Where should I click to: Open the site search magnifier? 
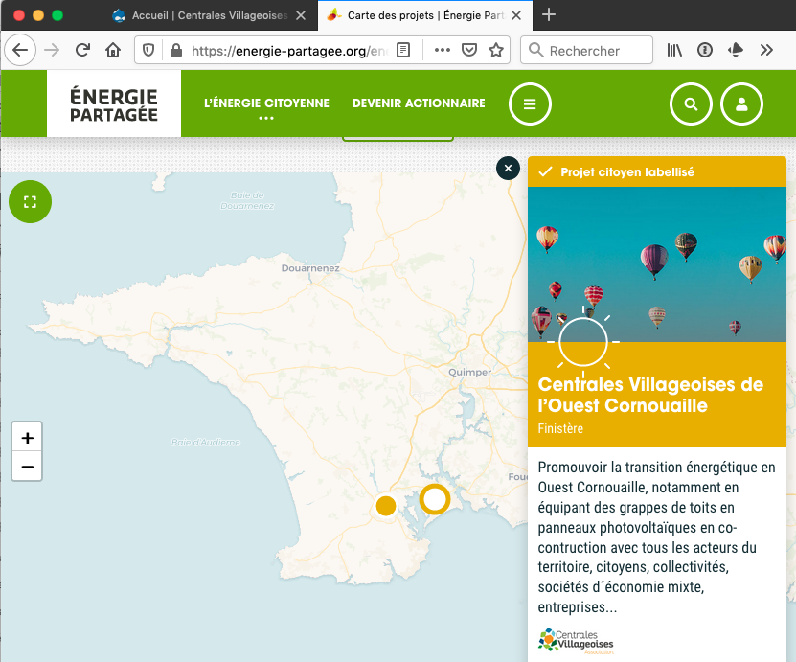click(691, 103)
